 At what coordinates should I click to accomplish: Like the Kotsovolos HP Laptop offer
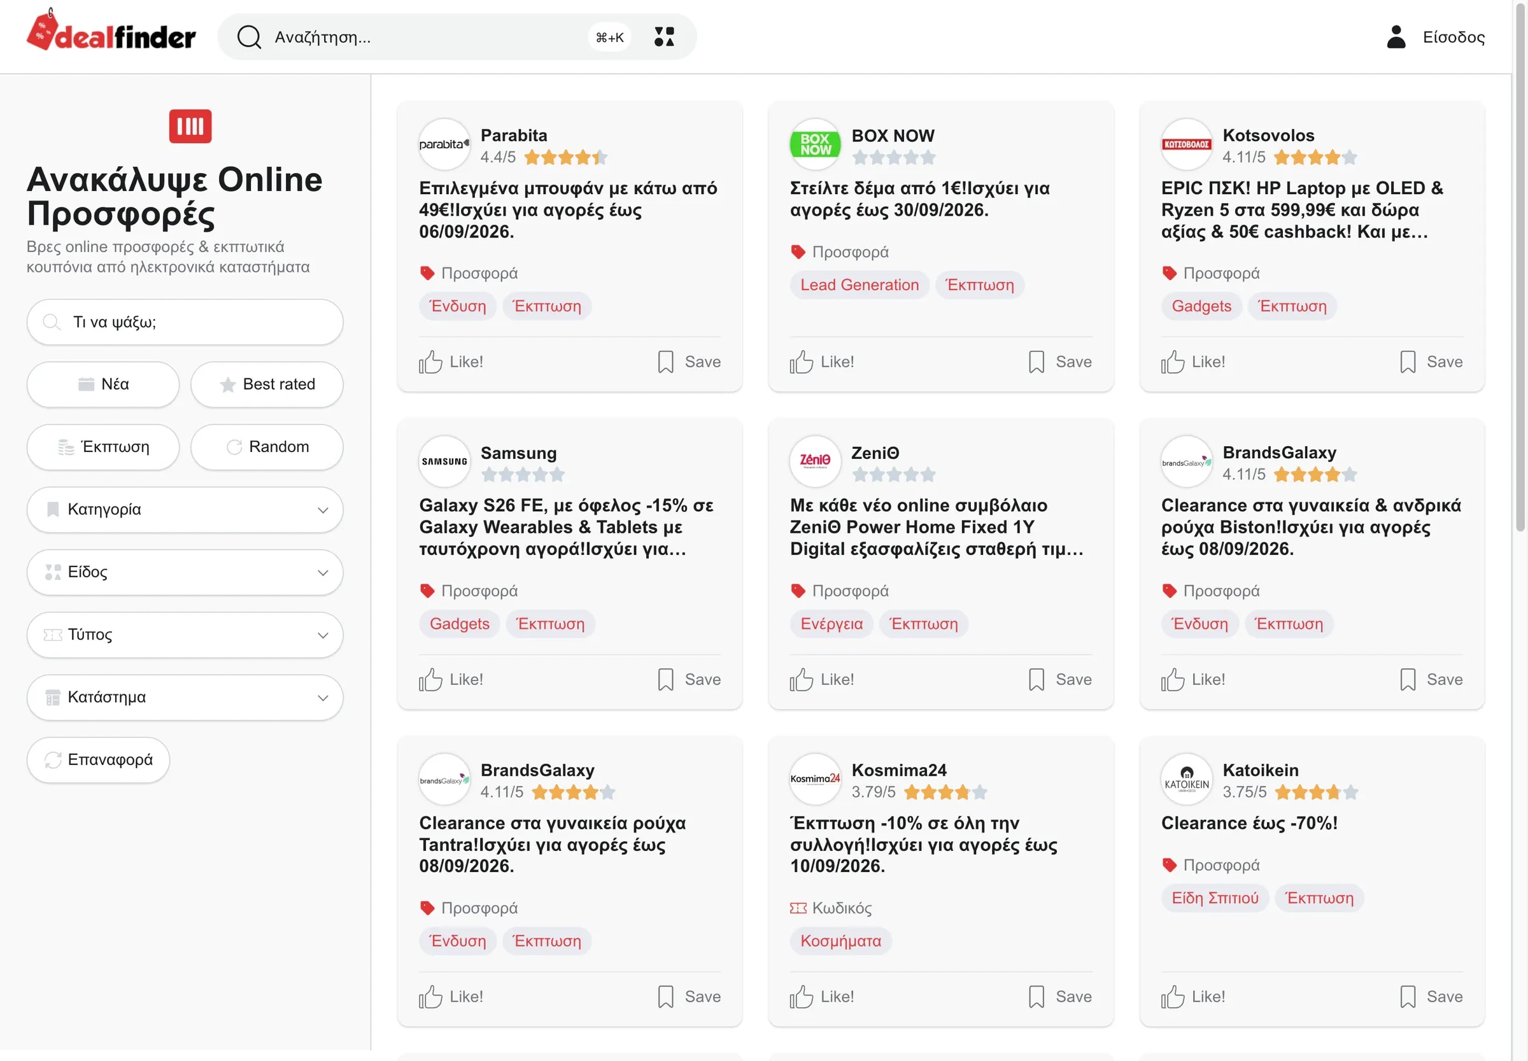pyautogui.click(x=1193, y=362)
